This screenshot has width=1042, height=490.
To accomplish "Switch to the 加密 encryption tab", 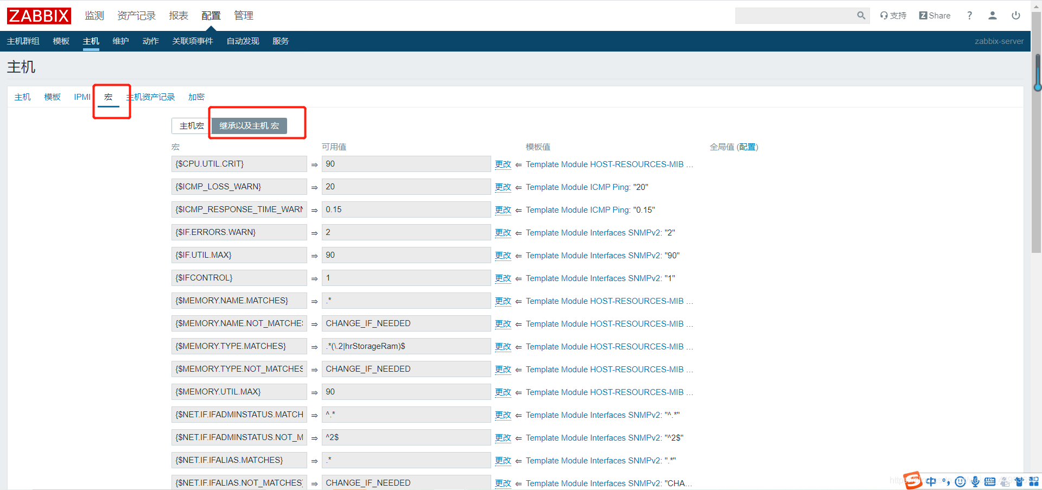I will tap(196, 97).
